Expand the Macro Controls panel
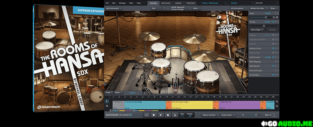313x127 pixels. tap(210, 115)
